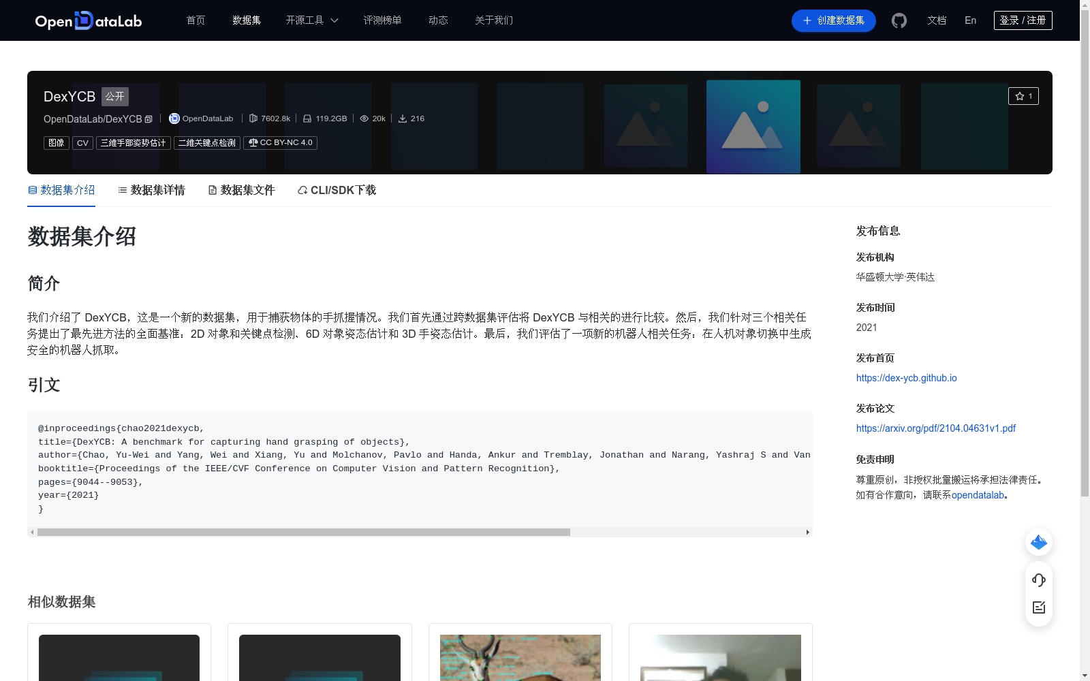Viewport: 1090px width, 681px height.
Task: Click the highlighted bright banner thumbnail
Action: click(753, 127)
